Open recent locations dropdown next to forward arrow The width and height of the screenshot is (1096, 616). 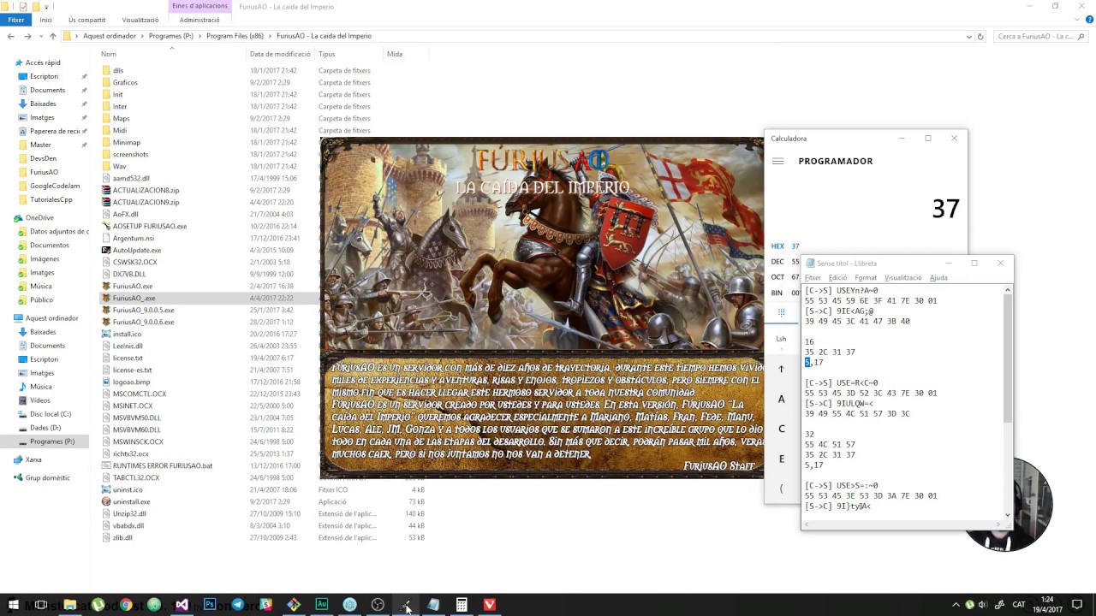point(40,36)
